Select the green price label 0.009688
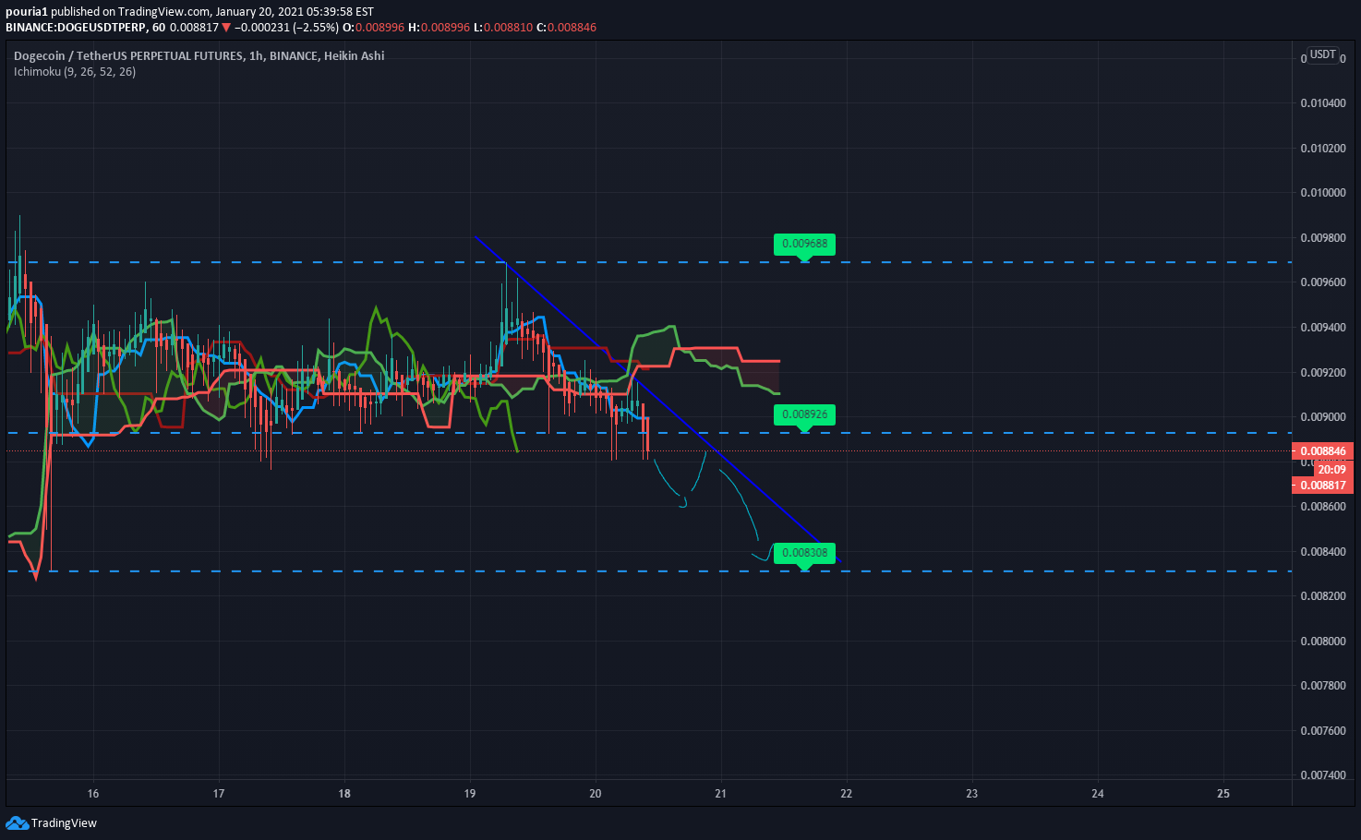This screenshot has height=840, width=1361. (803, 245)
